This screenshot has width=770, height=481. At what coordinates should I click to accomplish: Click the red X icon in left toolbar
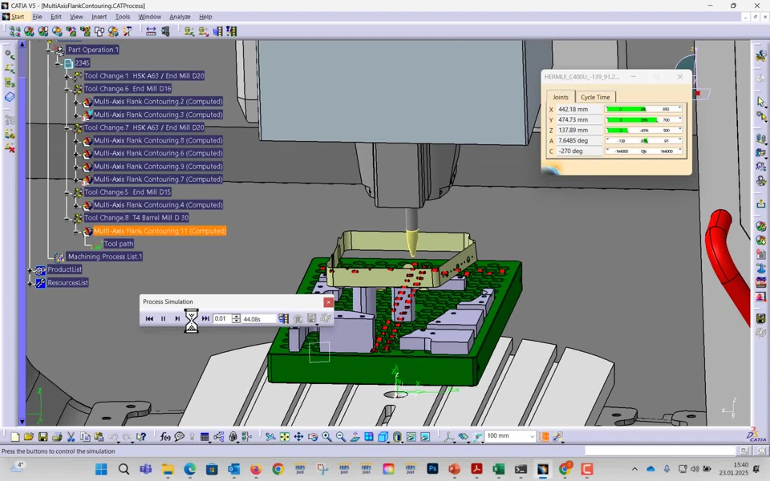(10, 148)
